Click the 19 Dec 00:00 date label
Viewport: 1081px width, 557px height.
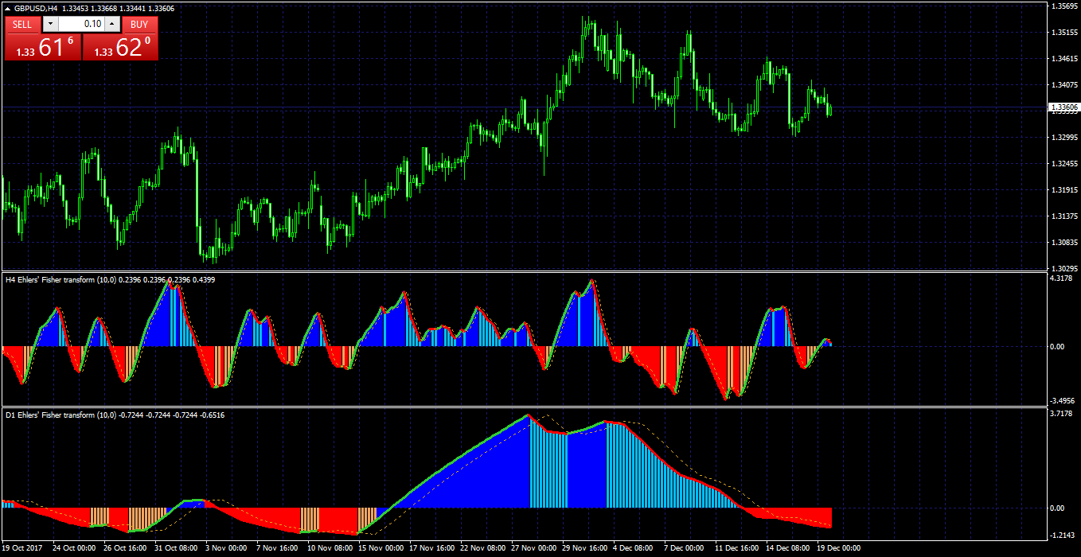point(839,548)
